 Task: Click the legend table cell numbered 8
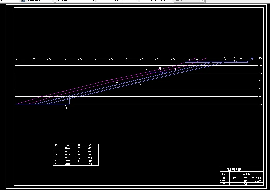pos(79,151)
